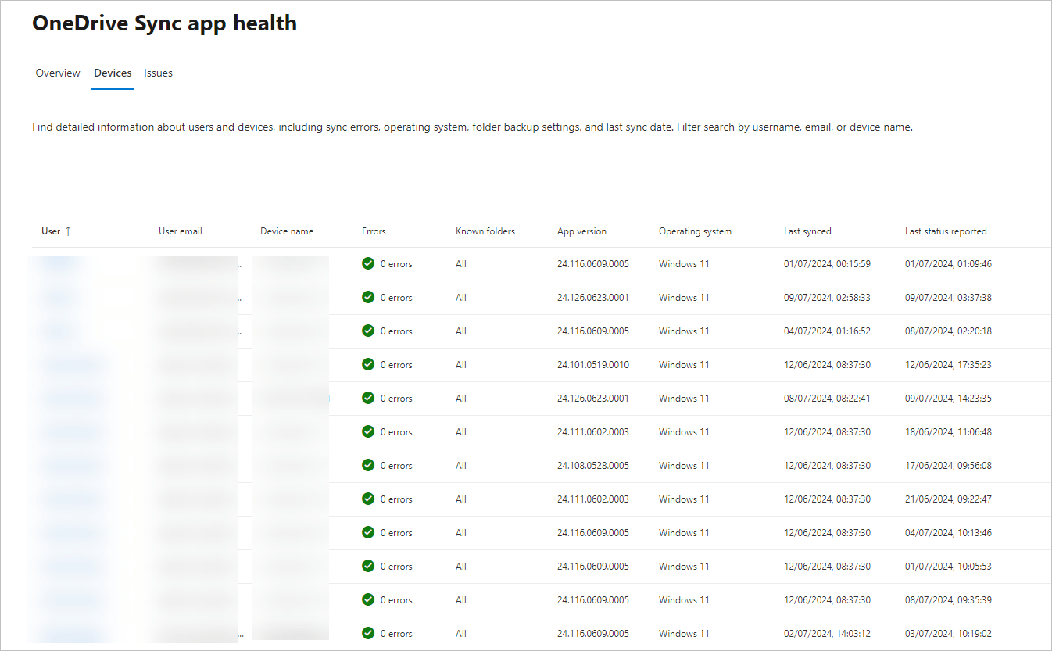1052x651 pixels.
Task: Click the green check icon in the row reported 18/06/2024, 11:06:48
Action: point(368,431)
